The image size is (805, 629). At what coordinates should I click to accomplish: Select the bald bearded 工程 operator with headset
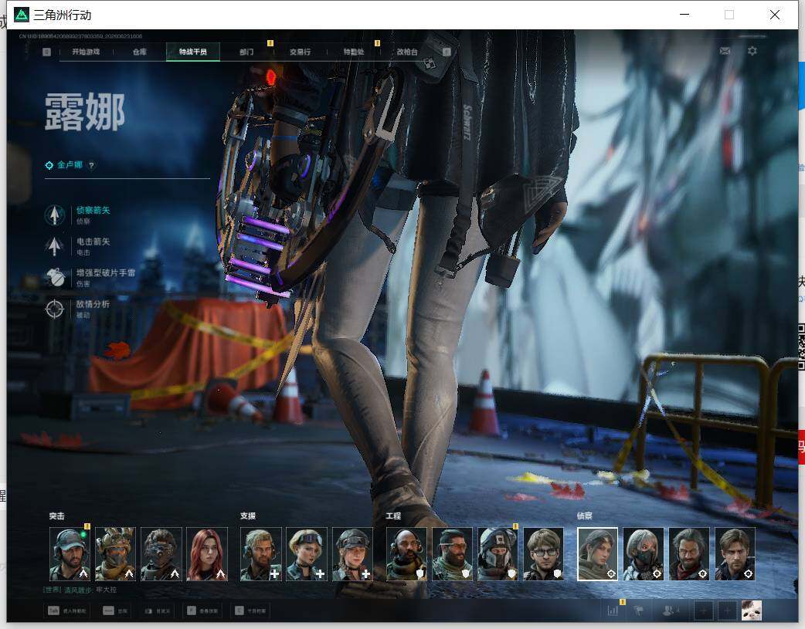coord(406,554)
